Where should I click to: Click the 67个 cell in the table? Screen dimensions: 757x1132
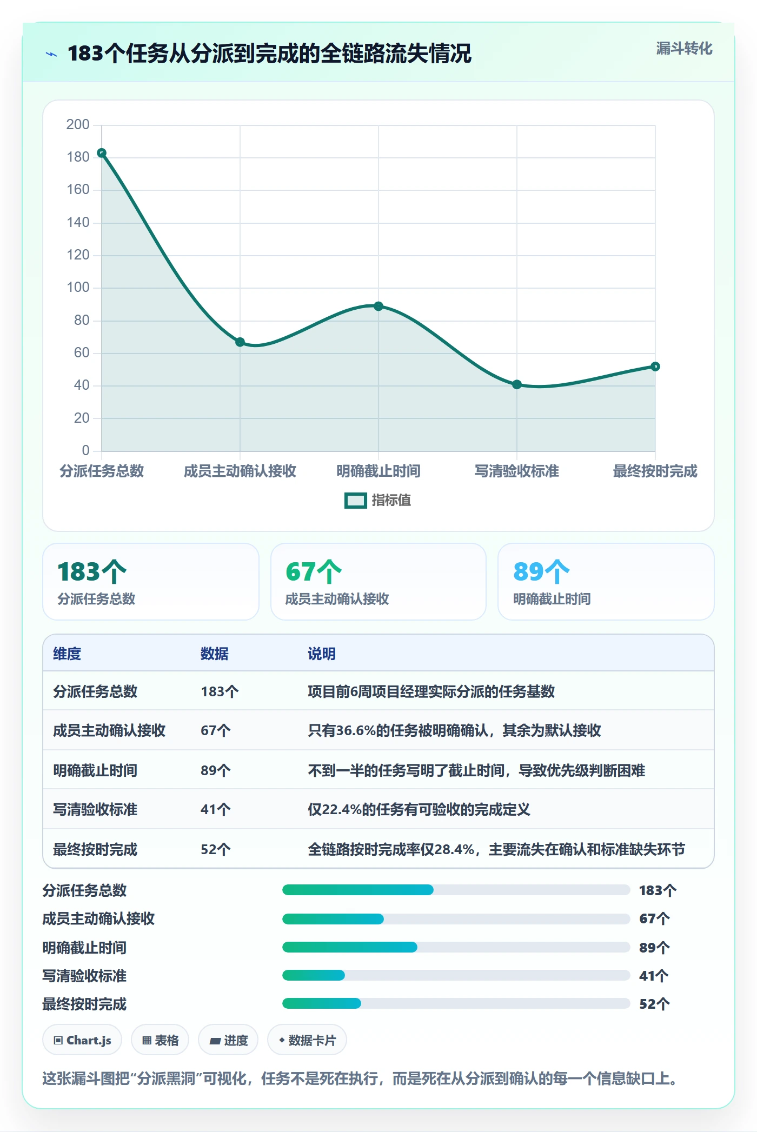216,731
